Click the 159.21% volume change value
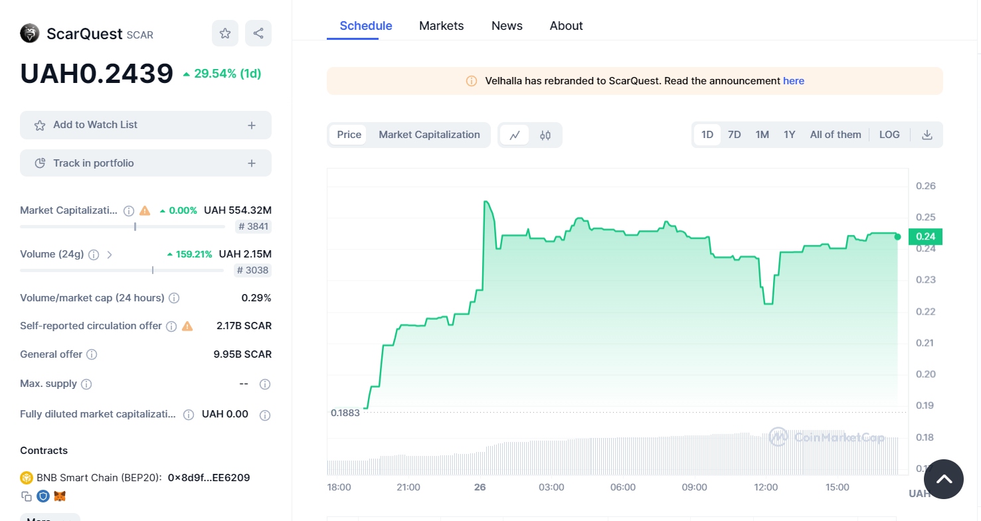The height and width of the screenshot is (521, 981). [189, 254]
